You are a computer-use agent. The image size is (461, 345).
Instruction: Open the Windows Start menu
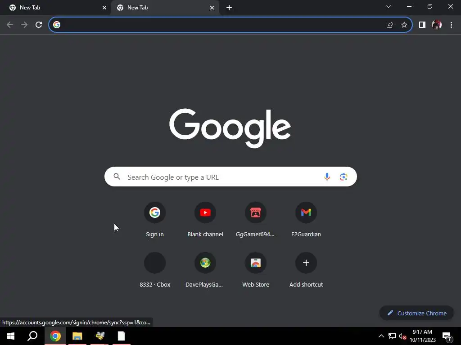[x=11, y=336]
